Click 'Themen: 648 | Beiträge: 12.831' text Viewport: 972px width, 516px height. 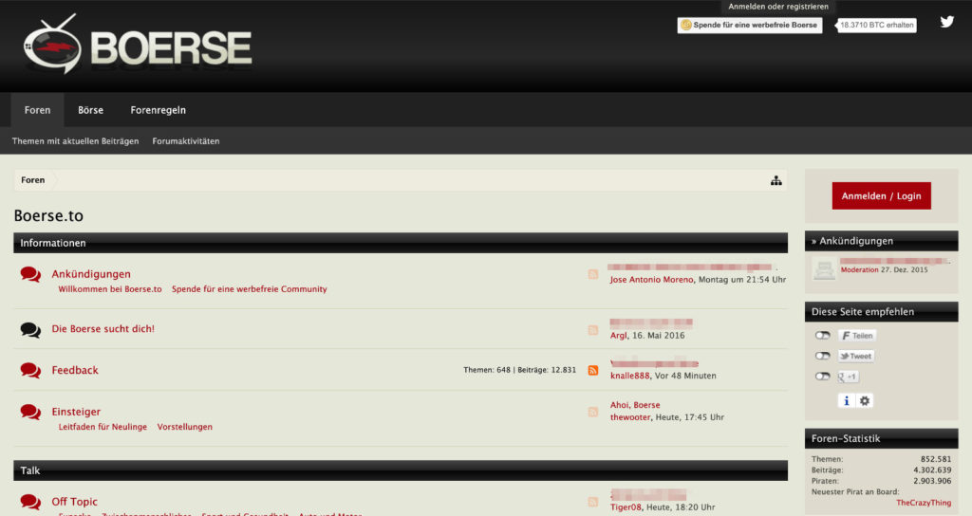(519, 371)
